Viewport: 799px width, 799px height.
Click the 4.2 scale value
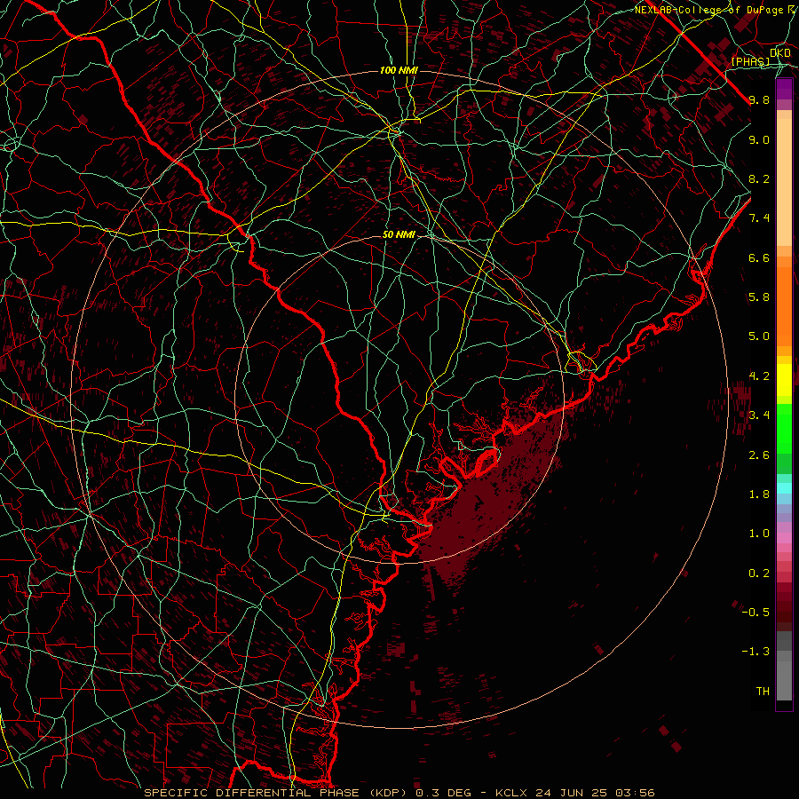pyautogui.click(x=759, y=376)
